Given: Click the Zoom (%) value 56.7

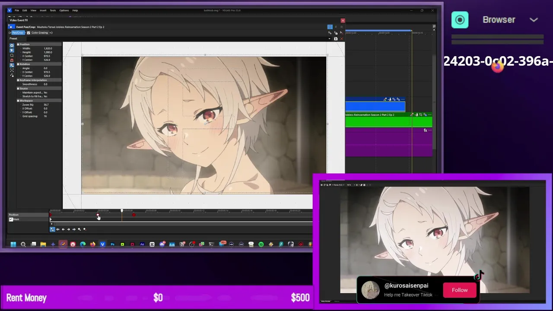Looking at the screenshot, I should coord(46,105).
